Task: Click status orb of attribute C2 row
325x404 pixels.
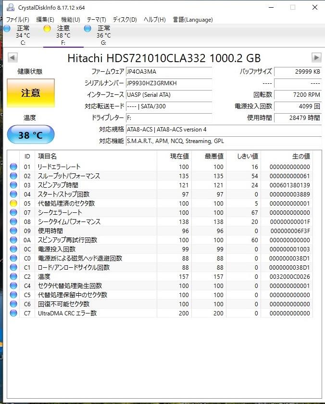Action: click(x=13, y=276)
